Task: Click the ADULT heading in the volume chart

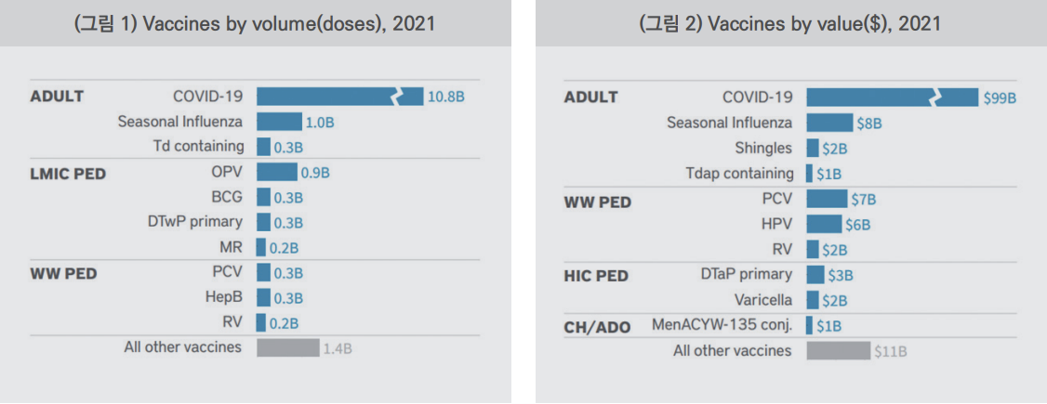Action: tap(57, 97)
